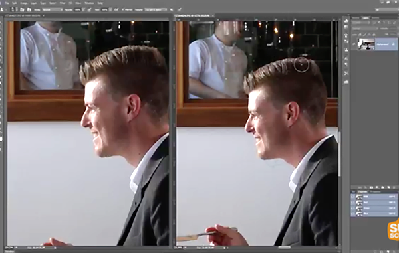
Task: Click right document vertical scrollbar
Action: 339,153
